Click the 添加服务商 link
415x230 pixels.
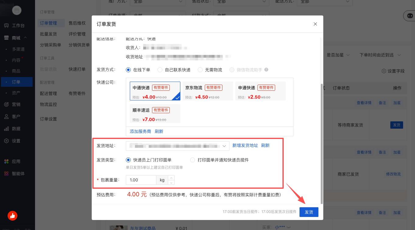click(140, 131)
